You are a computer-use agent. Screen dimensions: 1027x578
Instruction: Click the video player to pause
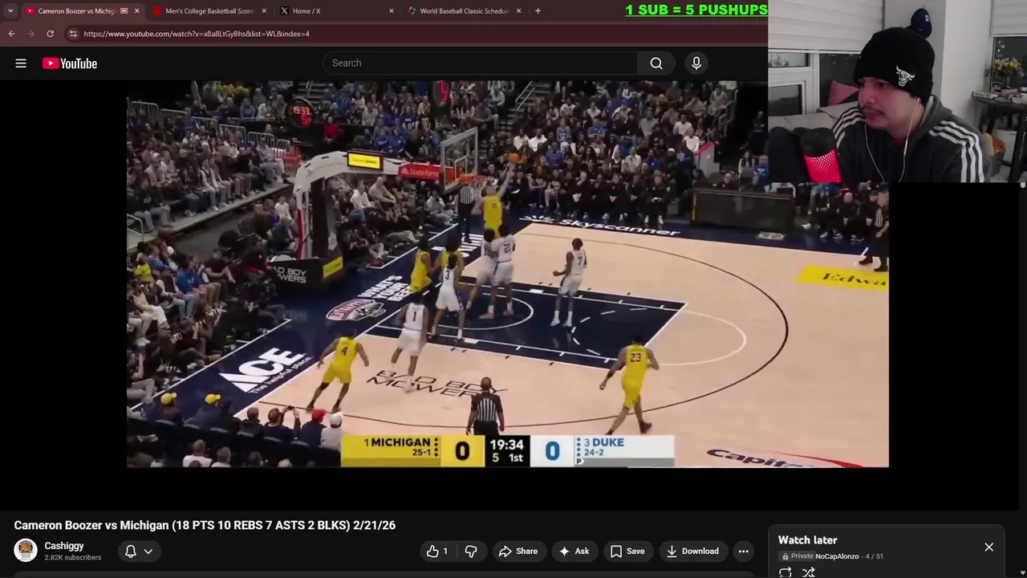[508, 273]
